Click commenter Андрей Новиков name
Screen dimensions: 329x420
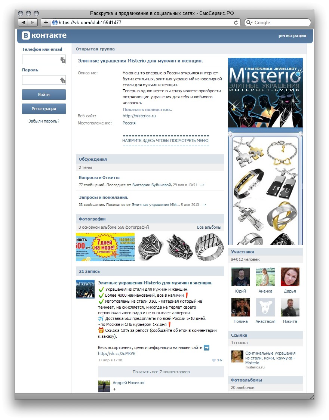coord(128,383)
